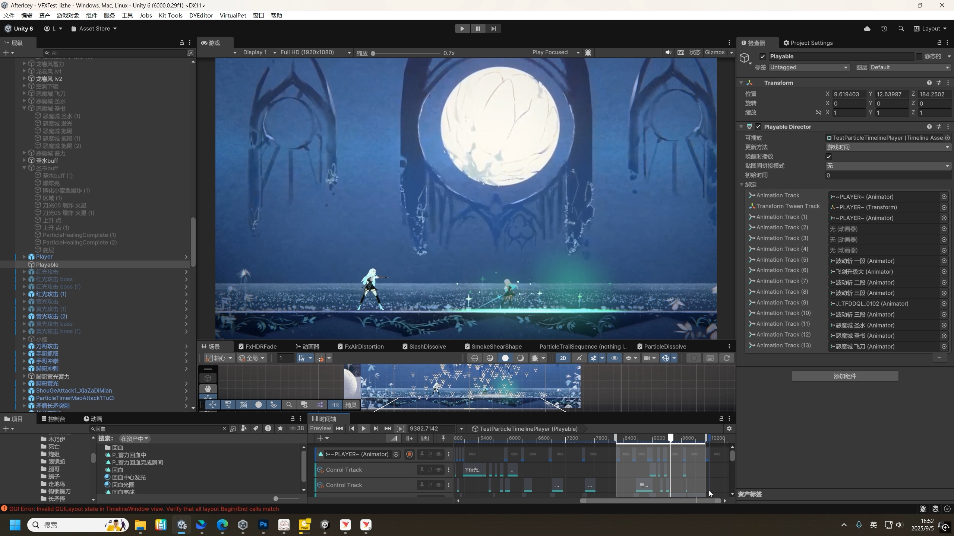
Task: Select the Hand tool in Scene view
Action: click(x=208, y=389)
